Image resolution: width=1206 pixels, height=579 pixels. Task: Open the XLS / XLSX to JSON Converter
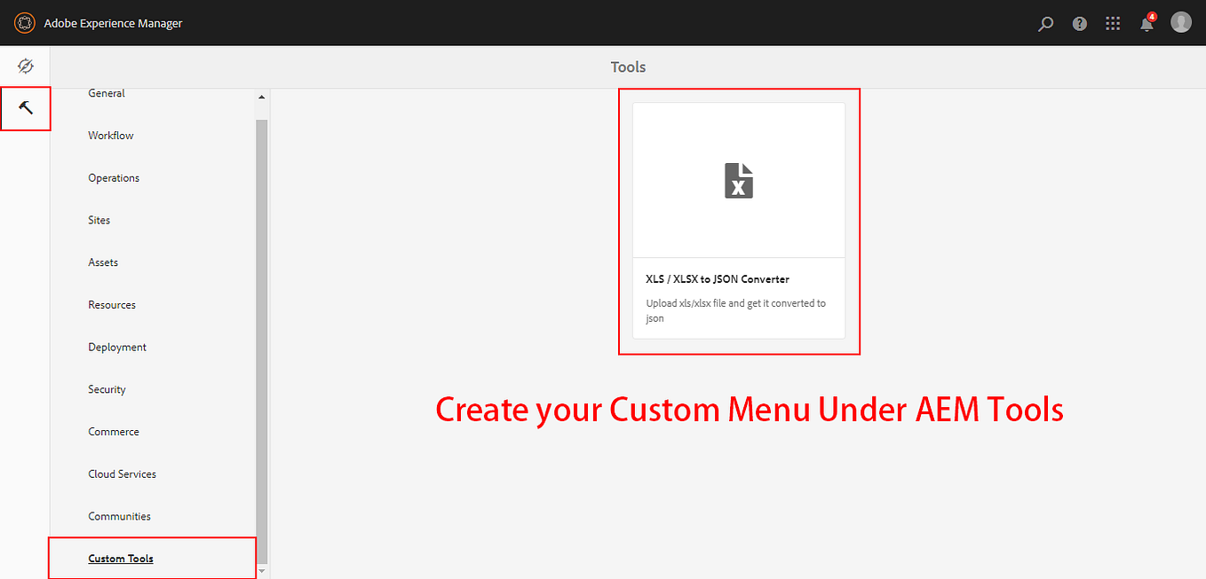pyautogui.click(x=718, y=278)
